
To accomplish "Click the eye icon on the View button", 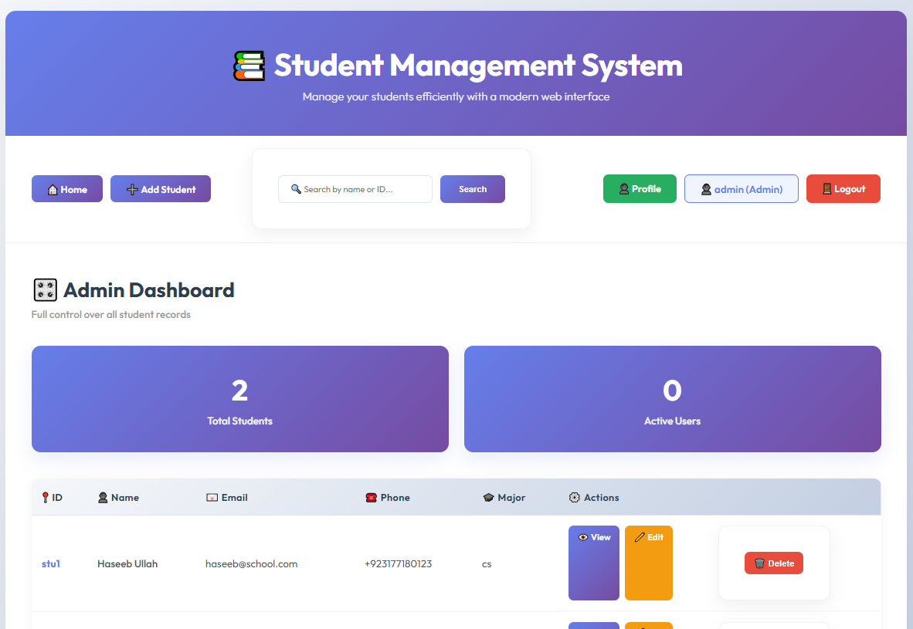I will click(x=582, y=536).
